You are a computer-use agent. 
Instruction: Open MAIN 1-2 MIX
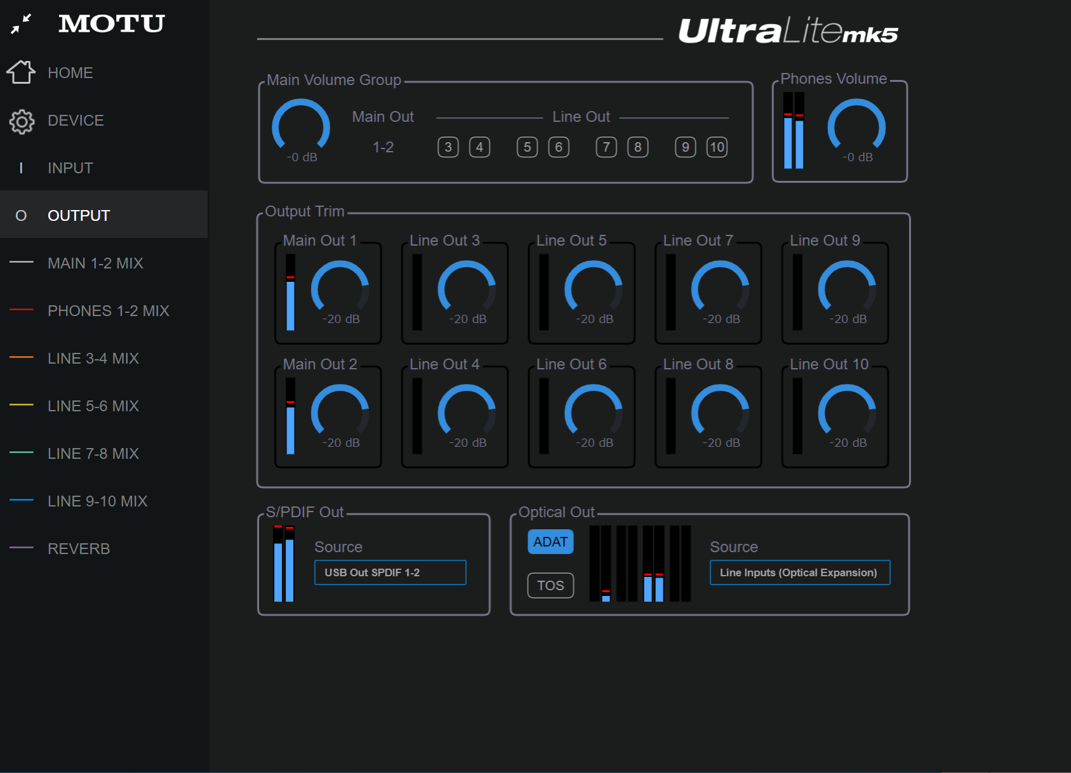pos(104,263)
